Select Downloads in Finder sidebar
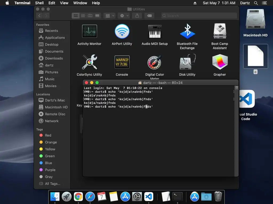 (x=51, y=58)
